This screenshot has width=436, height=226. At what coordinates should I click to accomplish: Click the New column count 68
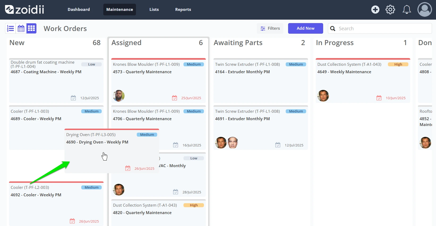(x=96, y=43)
